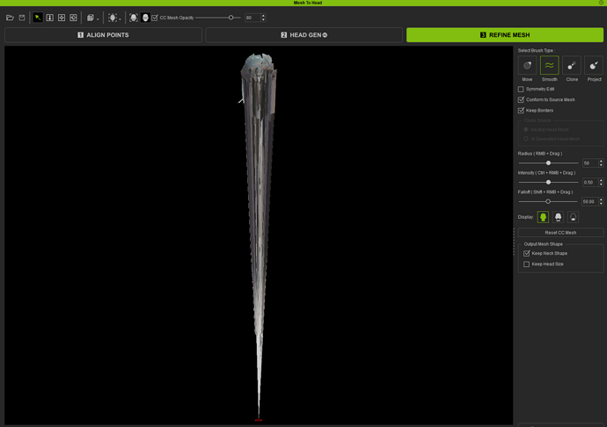Click the vertical move tool icon

coord(49,18)
